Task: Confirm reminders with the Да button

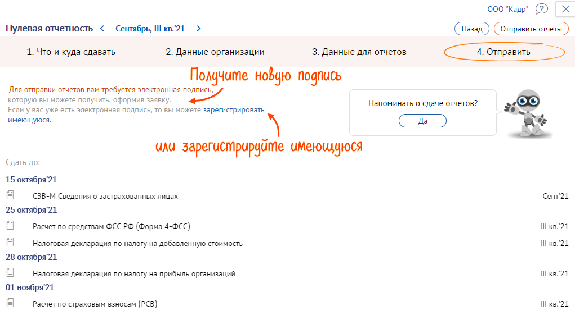Action: [x=422, y=121]
